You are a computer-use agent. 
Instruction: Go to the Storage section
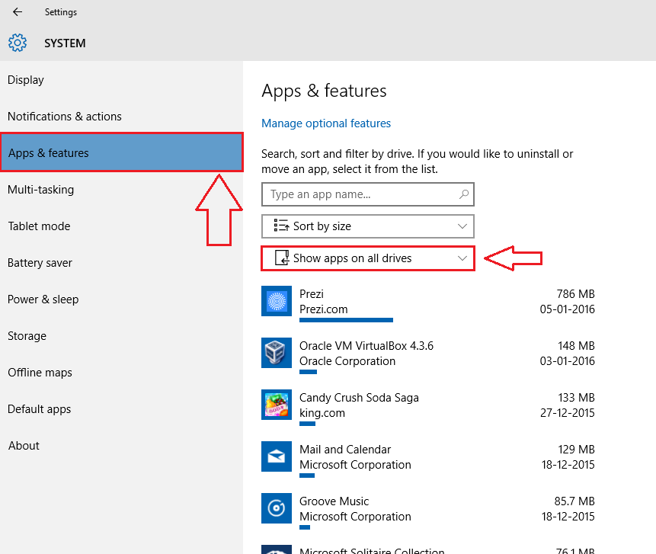pyautogui.click(x=27, y=335)
